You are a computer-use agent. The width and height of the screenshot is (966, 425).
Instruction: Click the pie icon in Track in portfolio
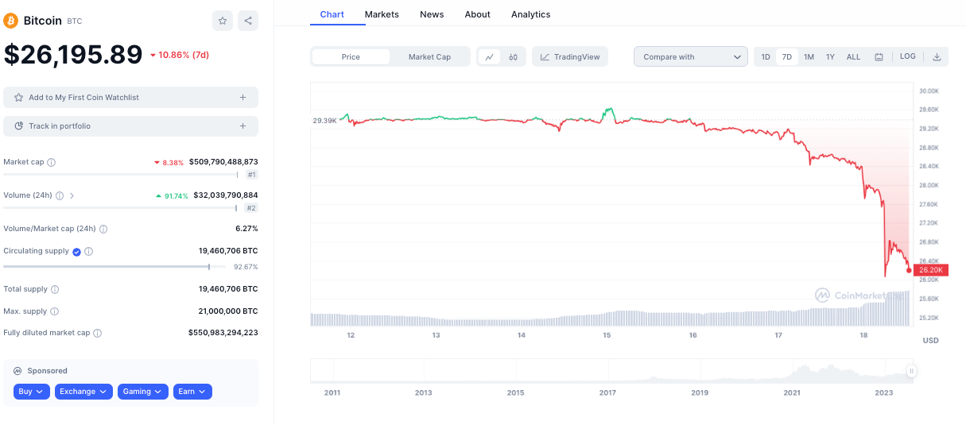coord(19,126)
